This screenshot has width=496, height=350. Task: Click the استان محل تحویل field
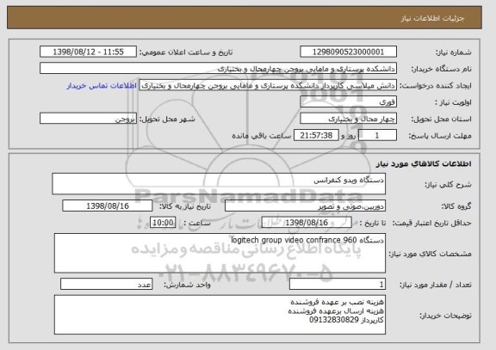coord(348,119)
